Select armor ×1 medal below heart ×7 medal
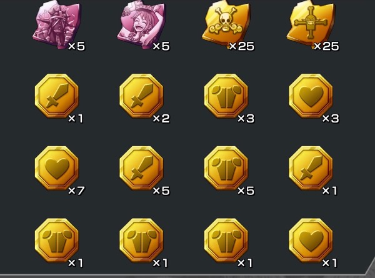The image size is (375, 278). click(x=57, y=241)
